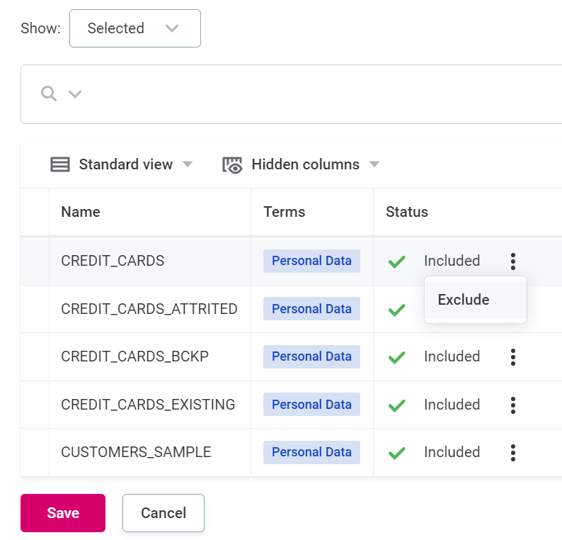The image size is (562, 540).
Task: Click Personal Data tag for CUSTOMERS_SAMPLE
Action: [x=311, y=452]
